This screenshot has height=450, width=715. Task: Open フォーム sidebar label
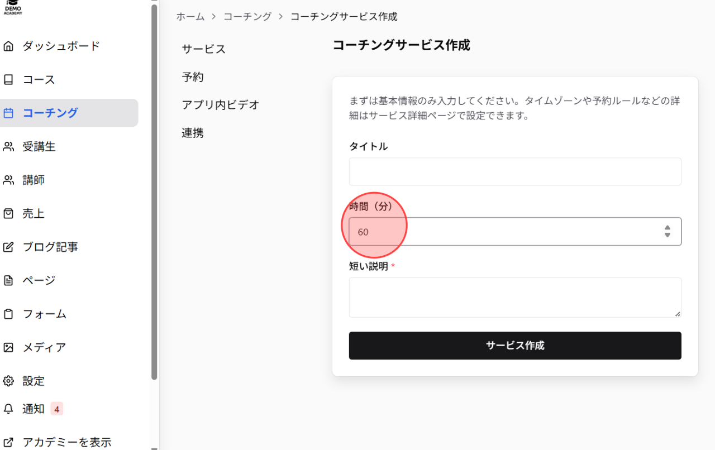(45, 314)
